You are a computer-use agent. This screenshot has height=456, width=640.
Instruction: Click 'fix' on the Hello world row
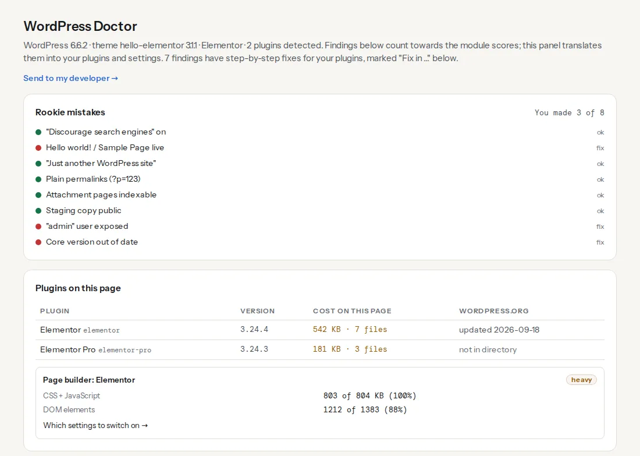(600, 148)
